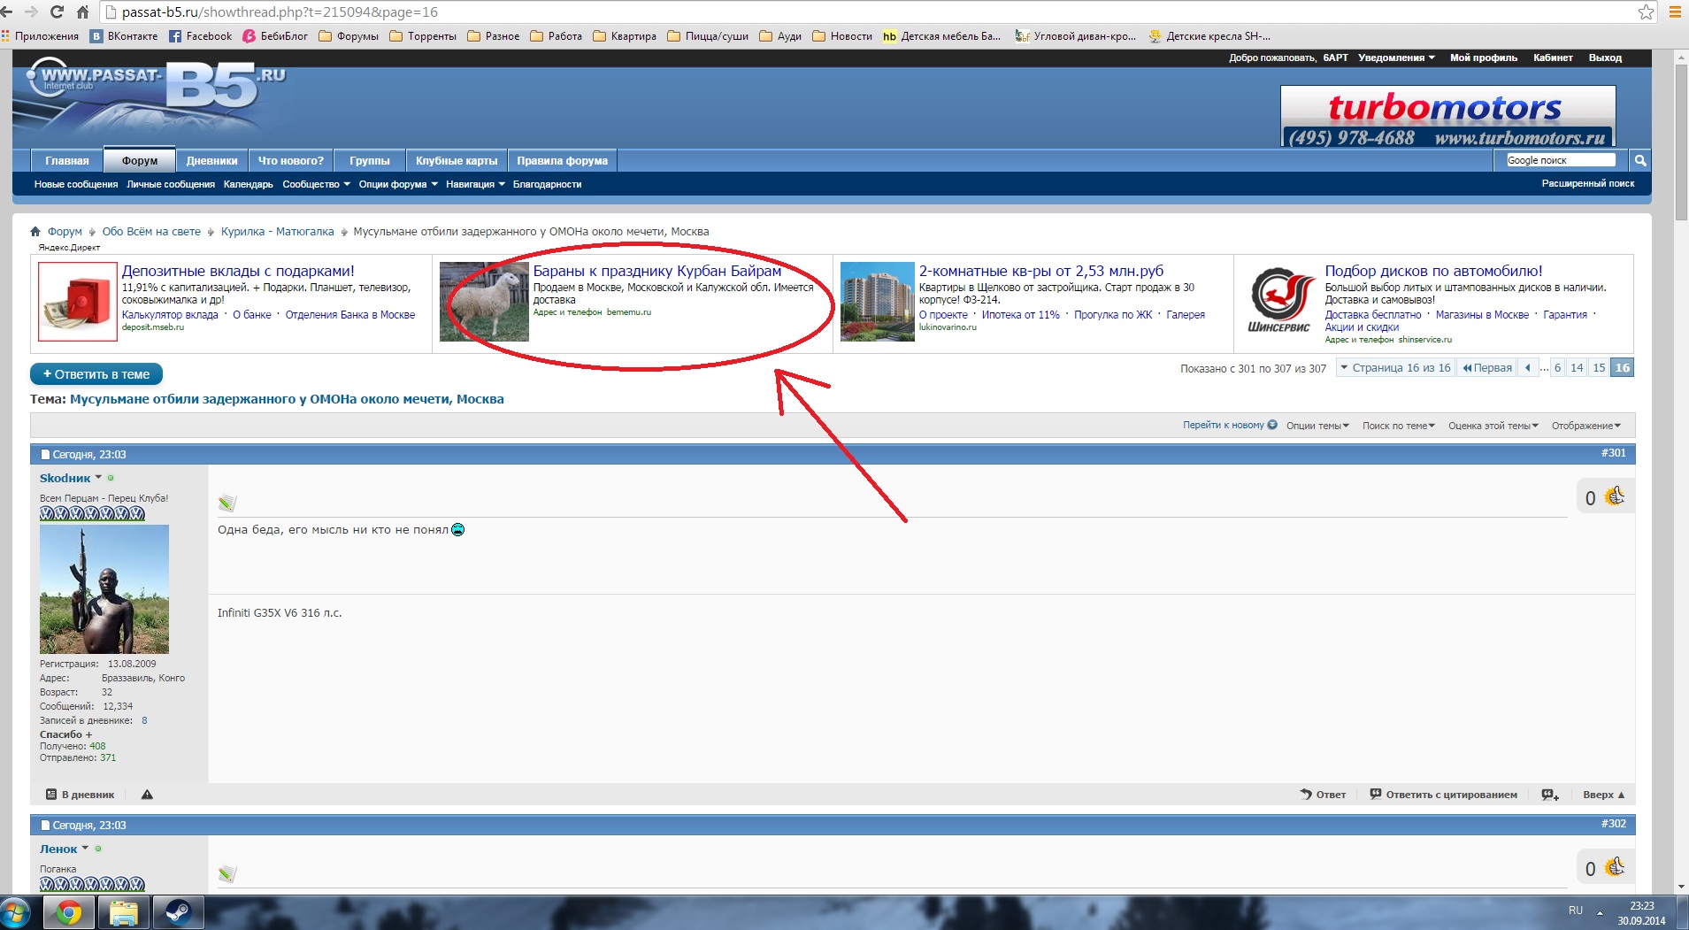Open the Что нового? tab
Image resolution: width=1689 pixels, height=930 pixels.
291,160
